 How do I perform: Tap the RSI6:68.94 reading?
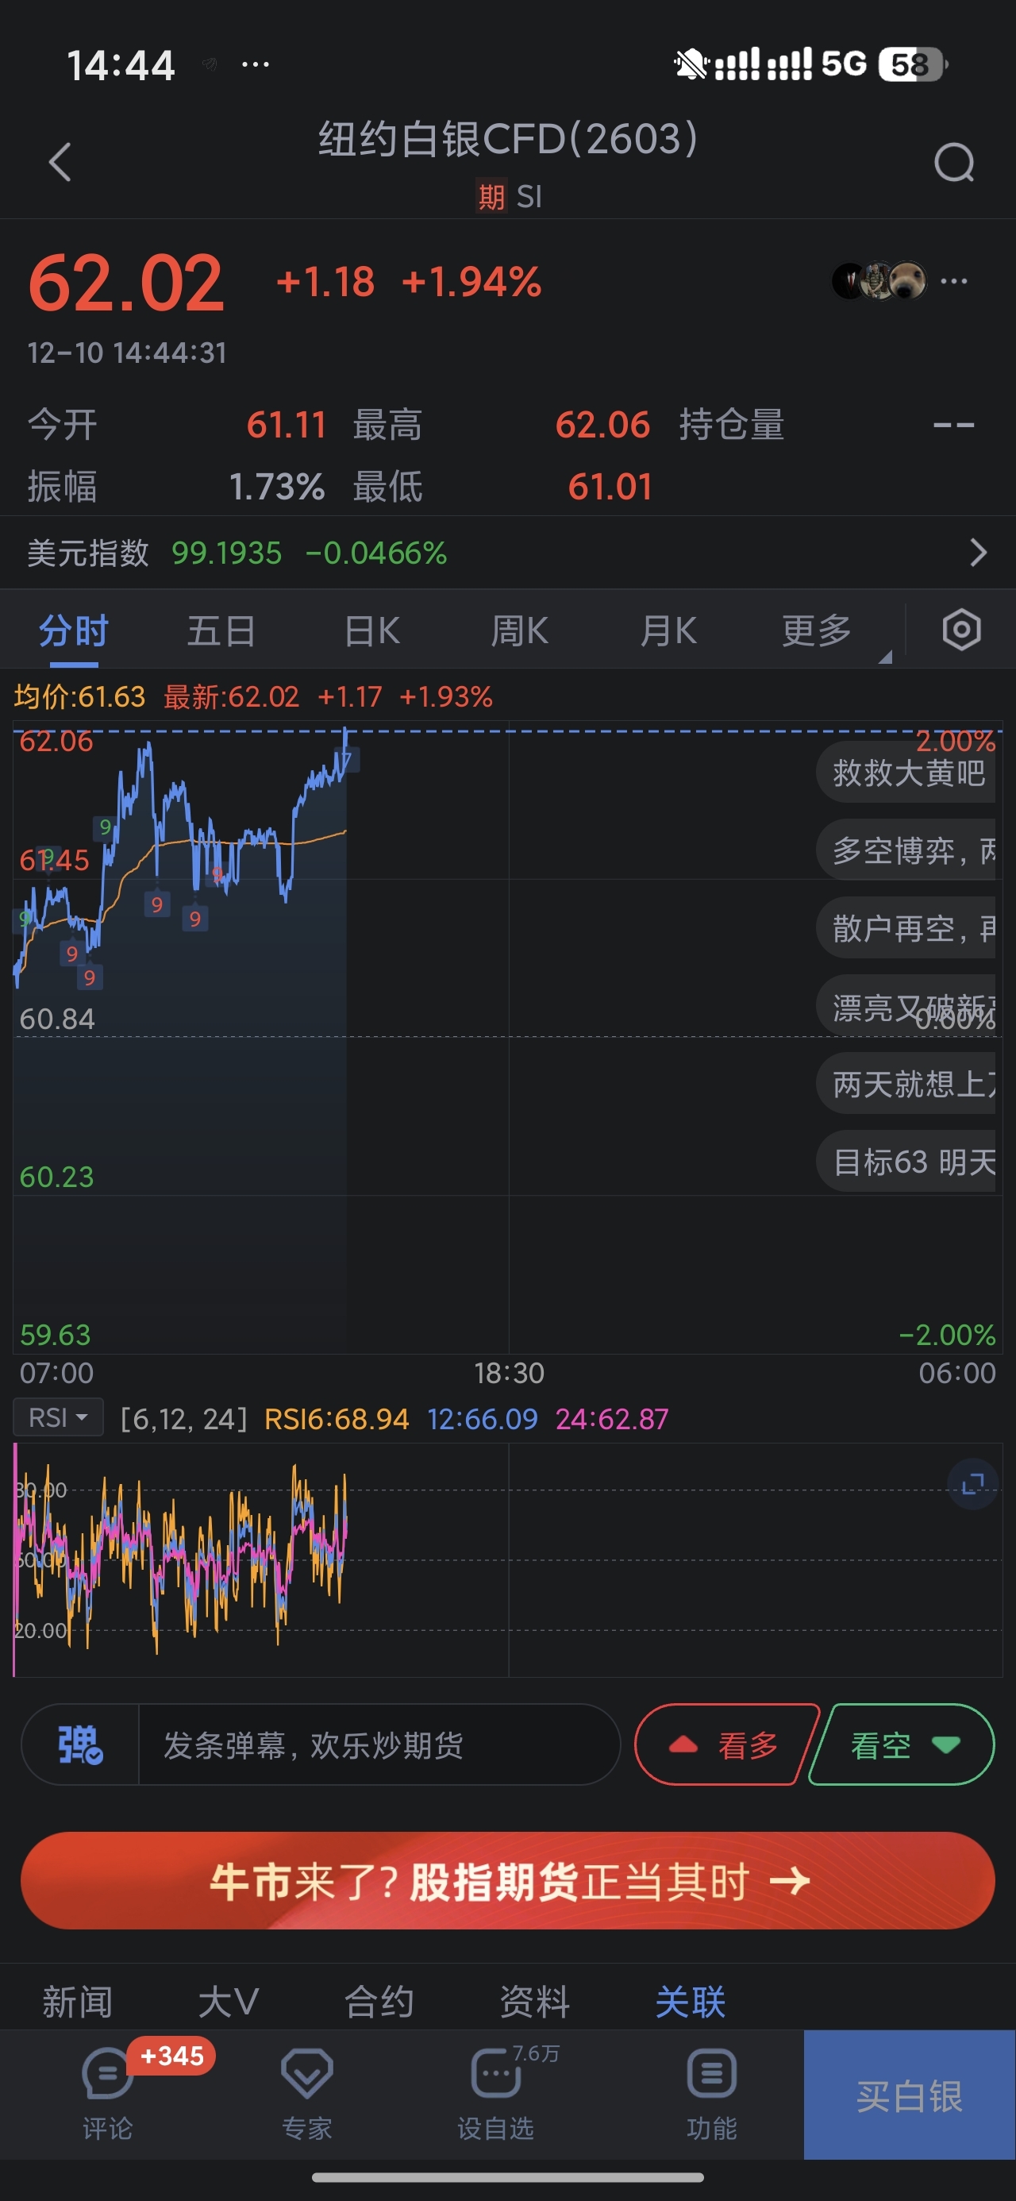click(337, 1418)
